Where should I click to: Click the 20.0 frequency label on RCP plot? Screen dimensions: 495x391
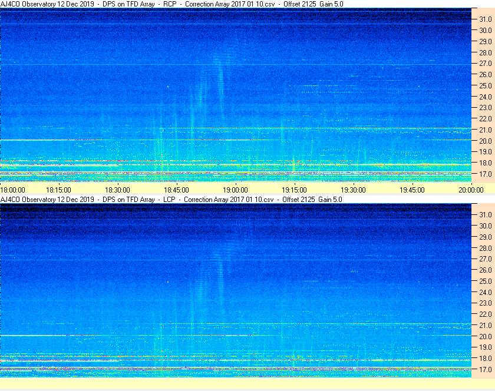tap(486, 141)
